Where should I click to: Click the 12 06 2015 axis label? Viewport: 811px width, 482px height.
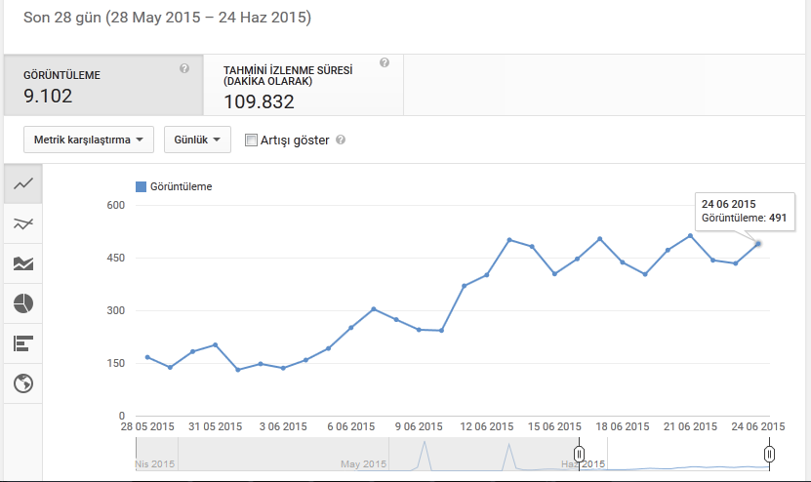point(487,426)
